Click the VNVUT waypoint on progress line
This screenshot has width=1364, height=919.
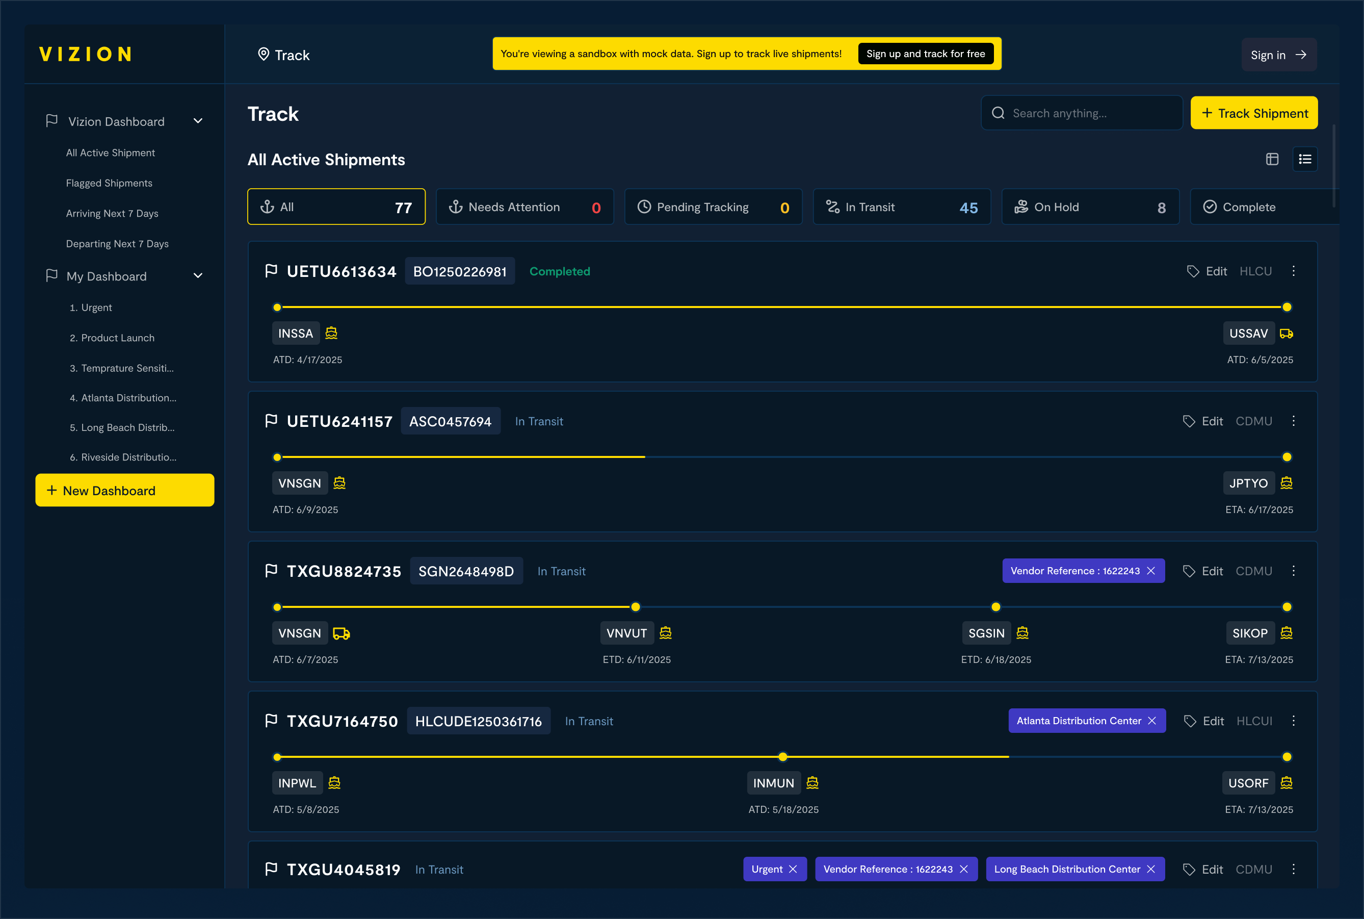[x=636, y=607]
